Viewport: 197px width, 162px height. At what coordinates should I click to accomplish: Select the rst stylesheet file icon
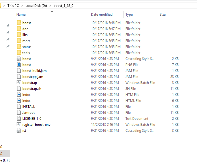tap(19, 131)
